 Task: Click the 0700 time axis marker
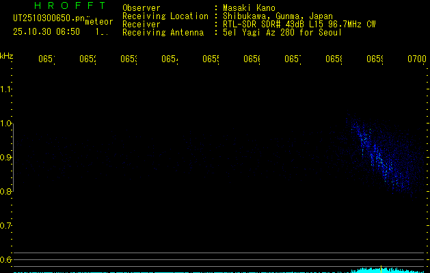tap(417, 59)
